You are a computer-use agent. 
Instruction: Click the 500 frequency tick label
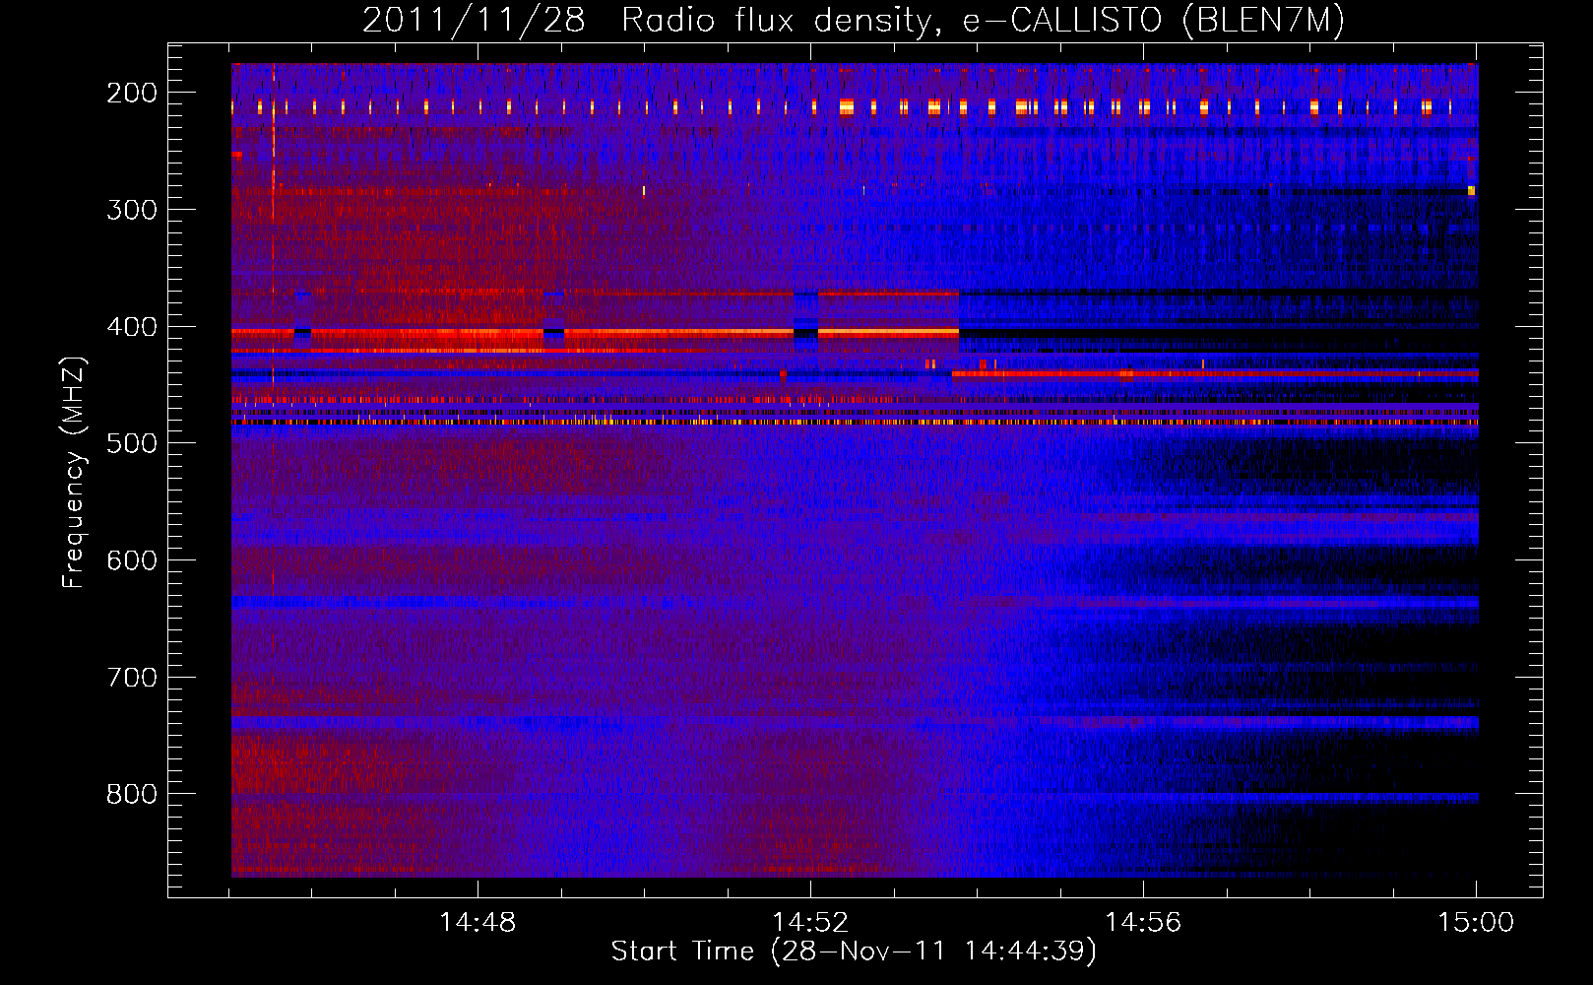(132, 443)
